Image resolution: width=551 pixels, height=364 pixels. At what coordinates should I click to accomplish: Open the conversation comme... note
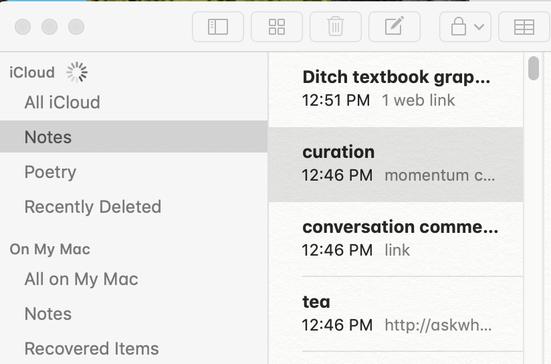tap(396, 239)
